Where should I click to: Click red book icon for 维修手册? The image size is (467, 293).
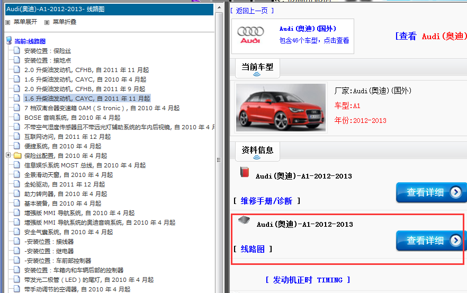(x=245, y=172)
